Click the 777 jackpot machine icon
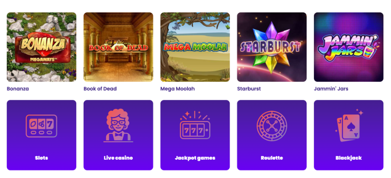 pyautogui.click(x=195, y=125)
